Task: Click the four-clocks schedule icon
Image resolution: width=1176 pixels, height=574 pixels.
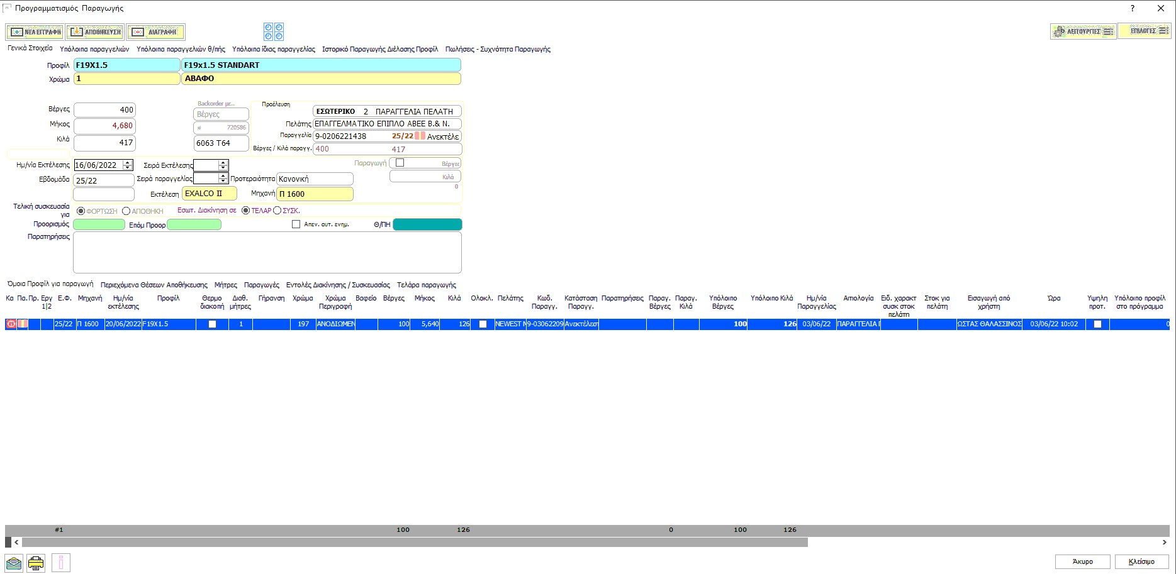Action: click(274, 31)
